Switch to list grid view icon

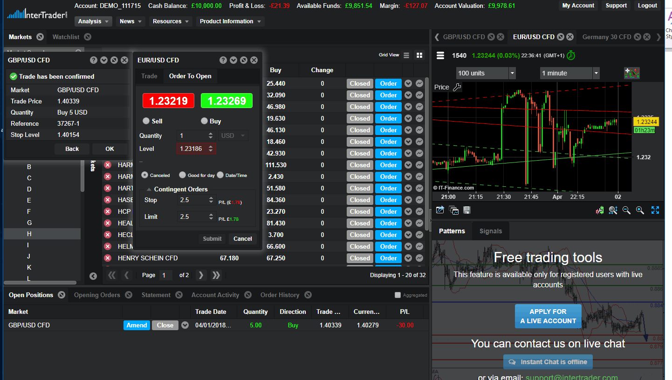(x=406, y=55)
